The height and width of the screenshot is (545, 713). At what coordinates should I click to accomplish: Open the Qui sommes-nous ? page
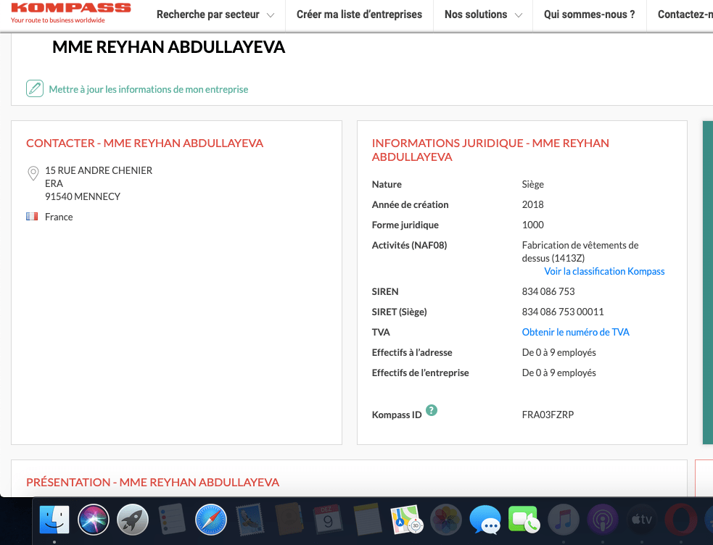(589, 14)
